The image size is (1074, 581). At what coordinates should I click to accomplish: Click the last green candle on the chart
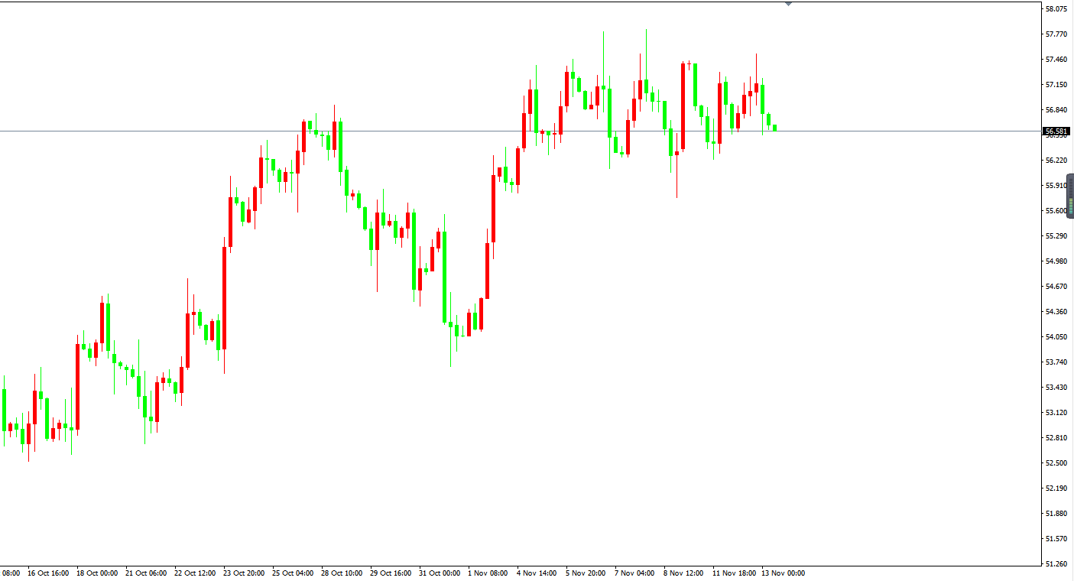774,128
